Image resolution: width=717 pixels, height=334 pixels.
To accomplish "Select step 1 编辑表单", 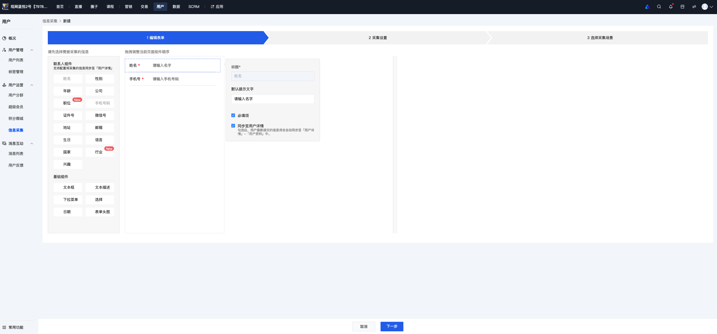I will tap(156, 38).
